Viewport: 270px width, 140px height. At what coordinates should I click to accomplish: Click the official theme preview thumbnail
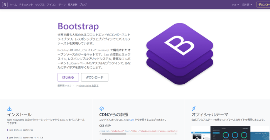[x=231, y=133]
